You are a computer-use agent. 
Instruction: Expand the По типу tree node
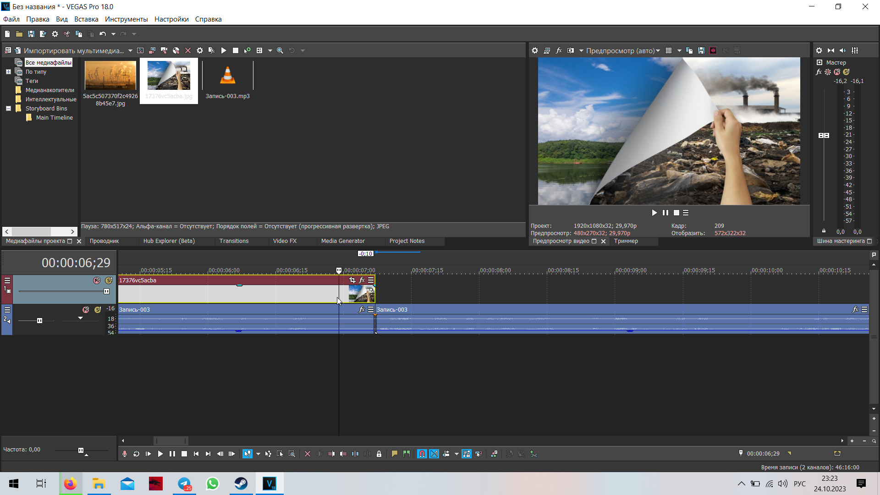click(x=8, y=72)
